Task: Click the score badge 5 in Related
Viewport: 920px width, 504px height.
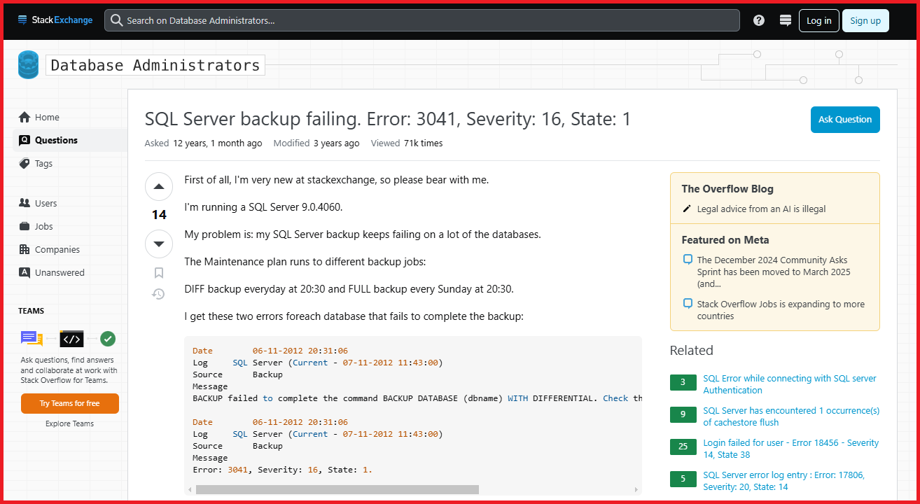Action: tap(683, 479)
